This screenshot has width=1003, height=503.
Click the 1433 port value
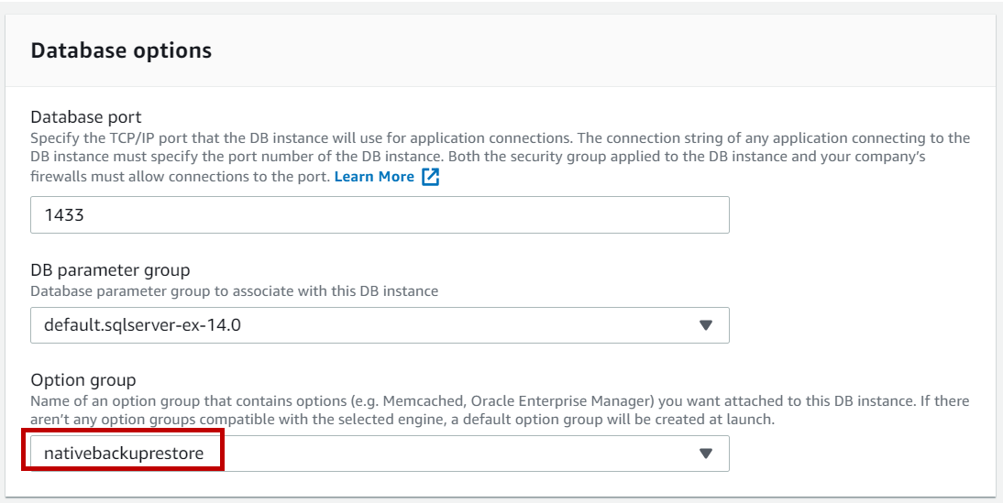click(x=61, y=215)
